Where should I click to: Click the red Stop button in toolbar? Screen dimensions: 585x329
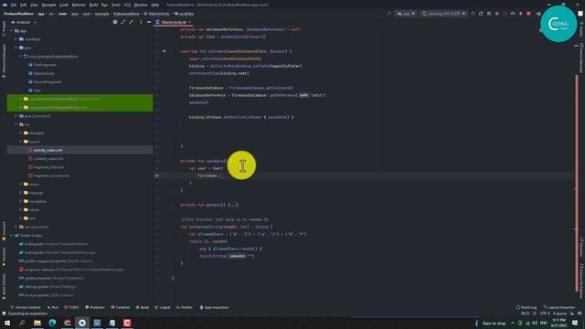528,14
